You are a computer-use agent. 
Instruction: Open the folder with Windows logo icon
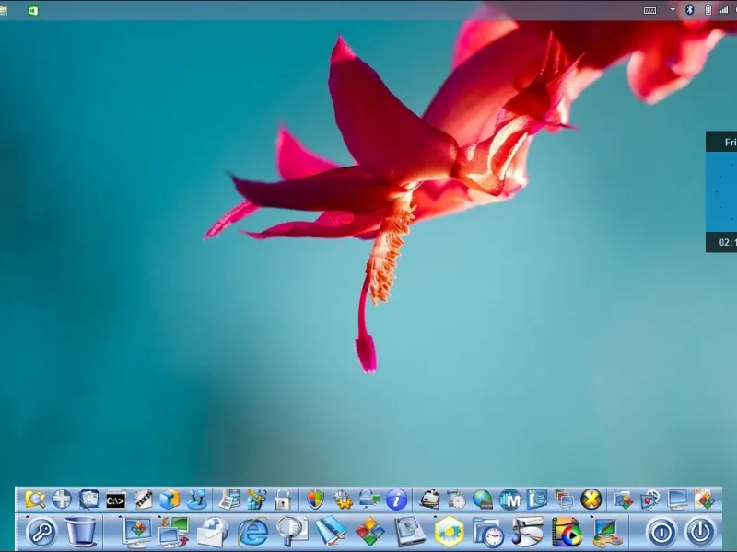pos(624,500)
